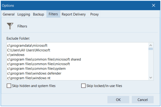Select program files\windows defender entry
Image resolution: width=161 pixels, height=107 pixels.
pos(34,73)
